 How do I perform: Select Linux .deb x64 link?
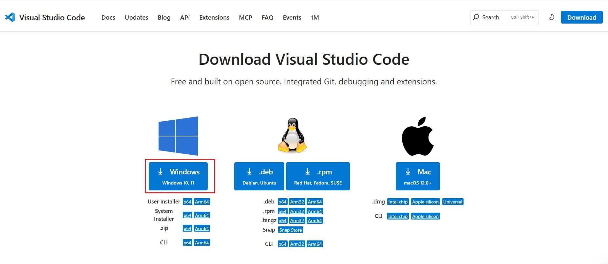(x=282, y=202)
